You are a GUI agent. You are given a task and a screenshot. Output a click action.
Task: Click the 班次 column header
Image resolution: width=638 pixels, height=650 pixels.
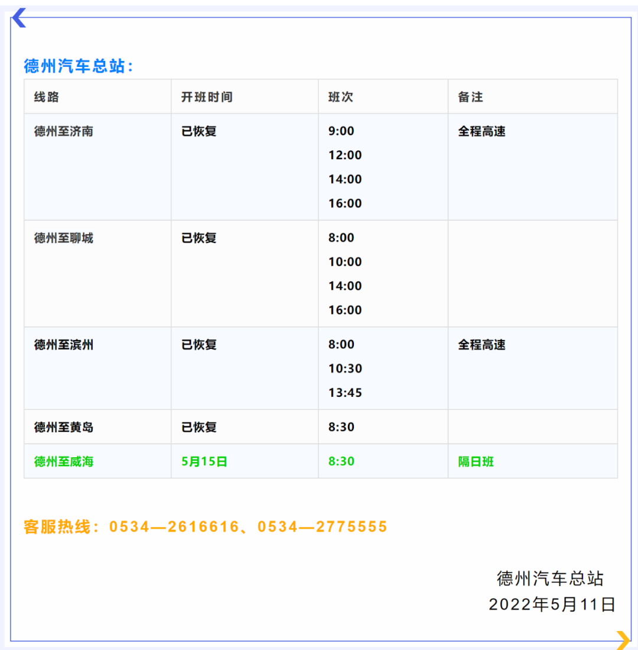(x=340, y=96)
